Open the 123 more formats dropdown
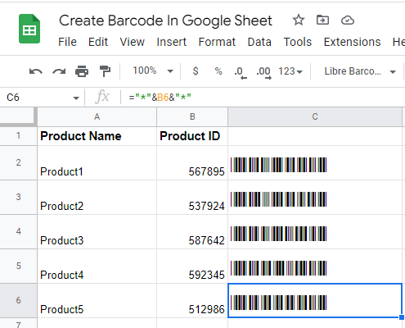Screen dimensions: 405x328 point(290,71)
